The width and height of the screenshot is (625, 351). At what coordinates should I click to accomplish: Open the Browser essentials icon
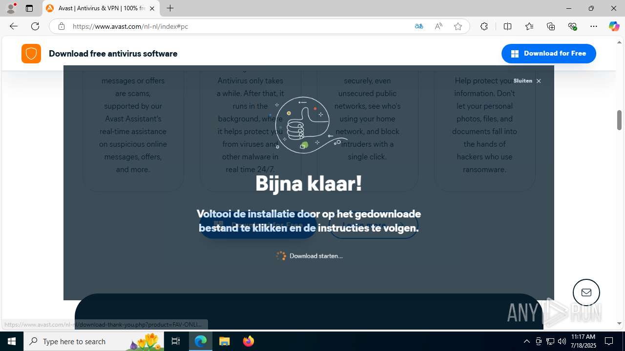click(x=572, y=26)
